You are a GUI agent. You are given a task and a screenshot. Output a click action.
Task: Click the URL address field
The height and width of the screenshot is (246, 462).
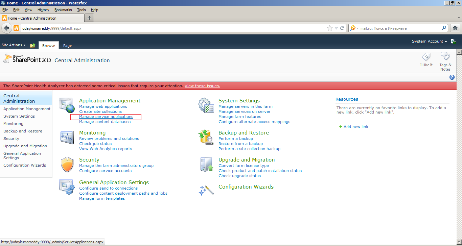pyautogui.click(x=172, y=28)
